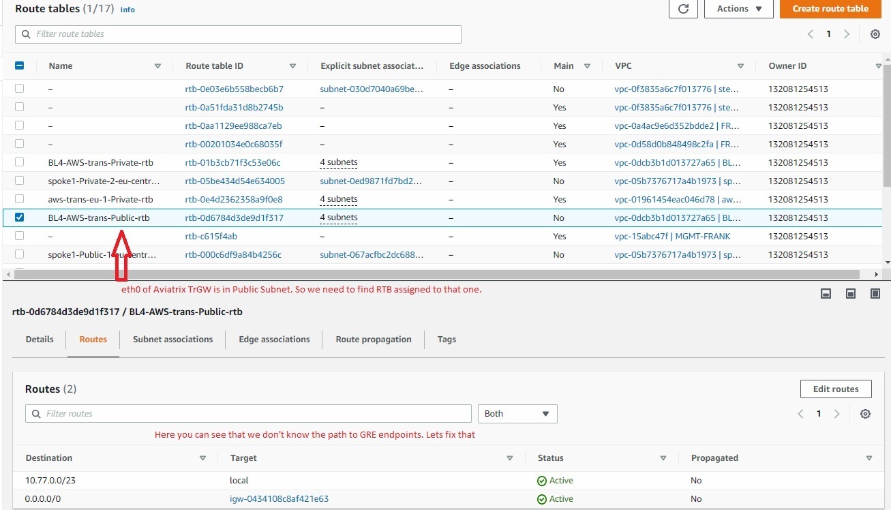Image resolution: width=891 pixels, height=510 pixels.
Task: Expand 4 subnets for BL4-AWS-trans-Private-rtb
Action: [339, 162]
